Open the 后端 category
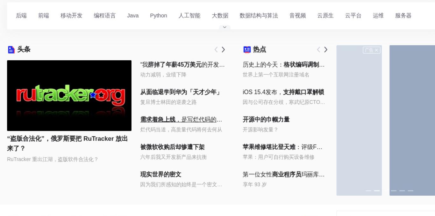 click(21, 16)
